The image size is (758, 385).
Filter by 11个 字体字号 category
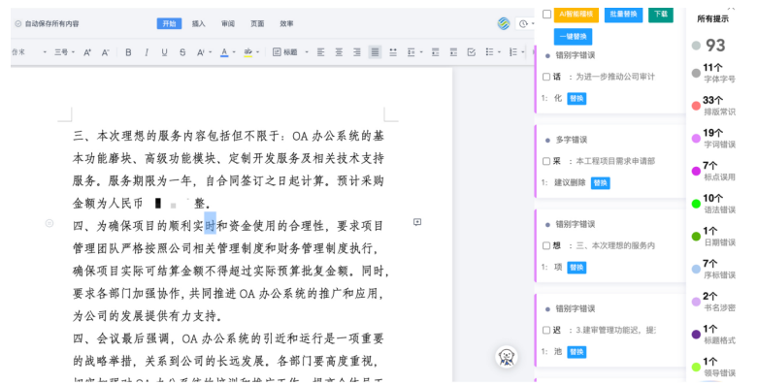pos(713,73)
